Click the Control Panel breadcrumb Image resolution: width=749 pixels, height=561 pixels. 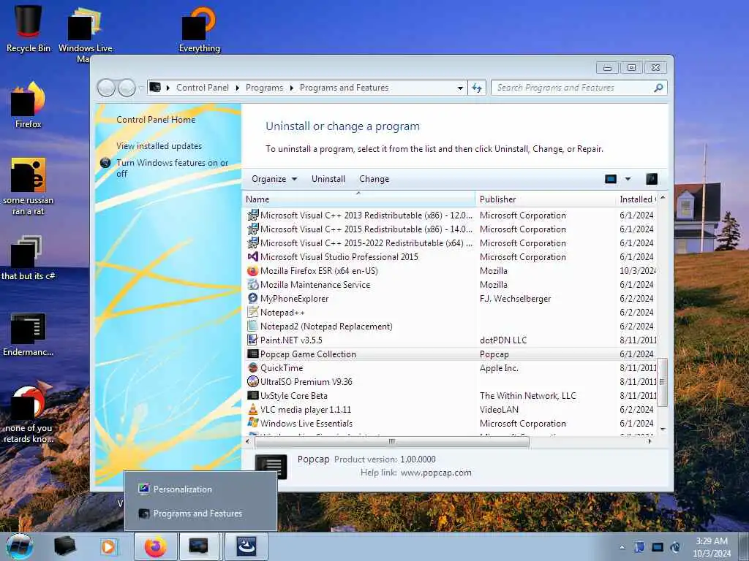[203, 88]
